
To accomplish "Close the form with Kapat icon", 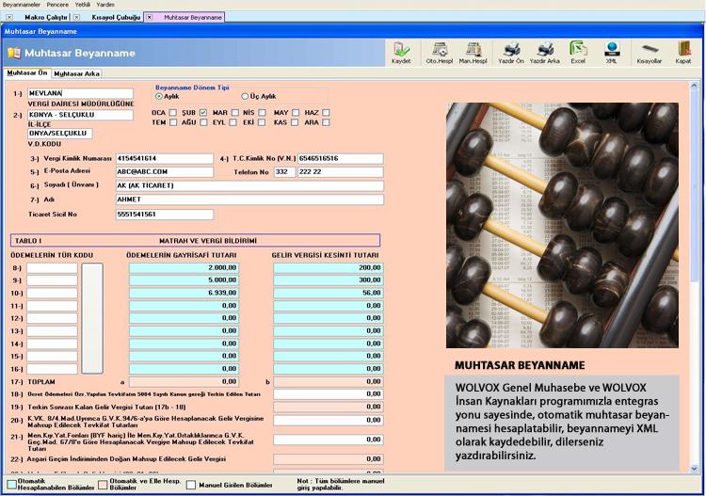I will [x=683, y=52].
